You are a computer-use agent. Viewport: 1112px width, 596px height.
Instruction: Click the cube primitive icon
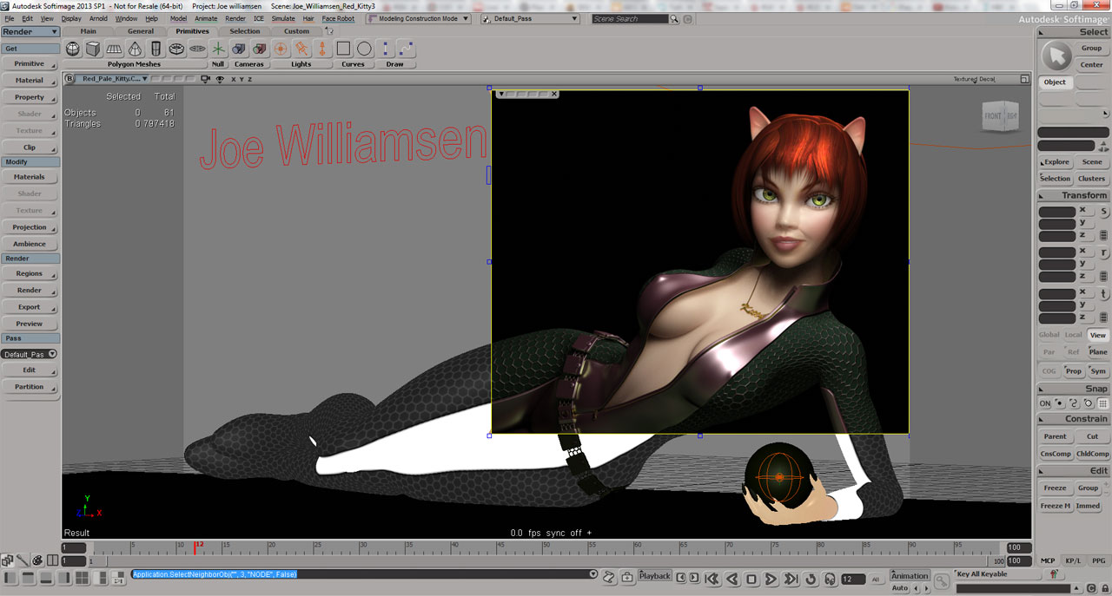coord(93,49)
